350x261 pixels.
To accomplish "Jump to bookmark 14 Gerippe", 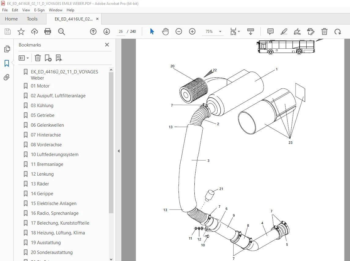I will click(42, 194).
